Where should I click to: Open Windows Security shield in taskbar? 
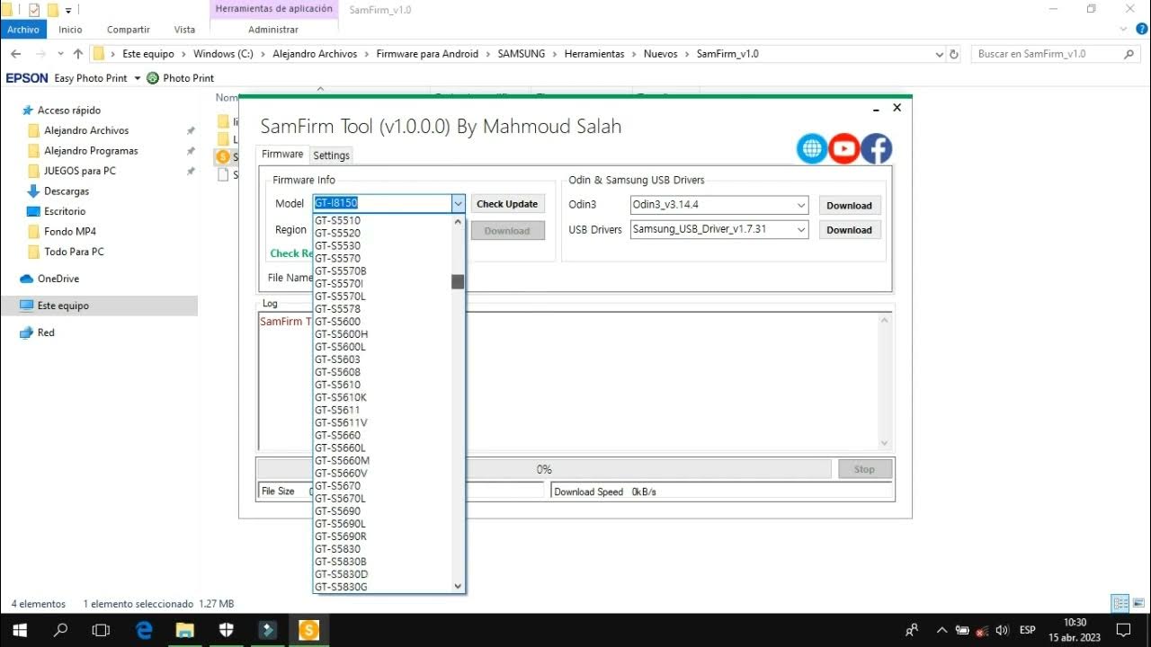point(226,630)
